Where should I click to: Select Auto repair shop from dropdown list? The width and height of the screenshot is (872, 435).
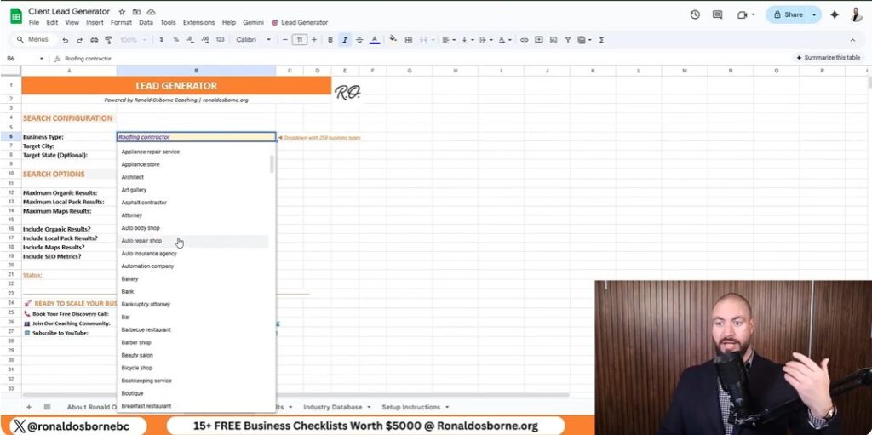(193, 241)
